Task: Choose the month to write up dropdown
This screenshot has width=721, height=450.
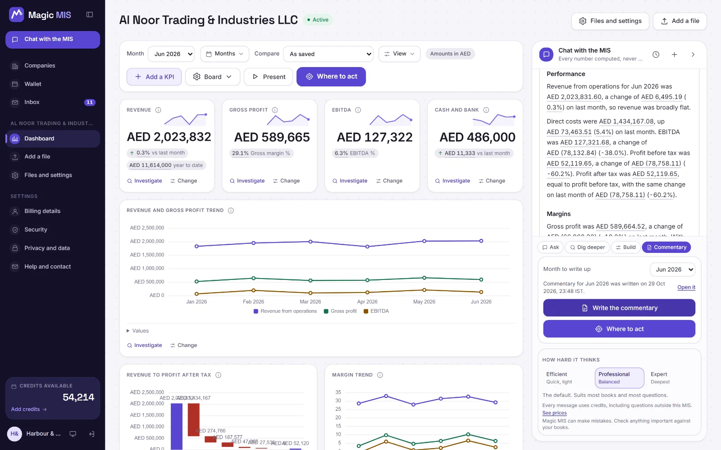Action: 672,270
